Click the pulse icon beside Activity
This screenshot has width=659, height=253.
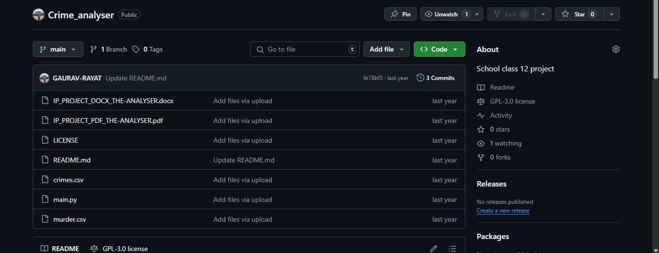point(480,115)
